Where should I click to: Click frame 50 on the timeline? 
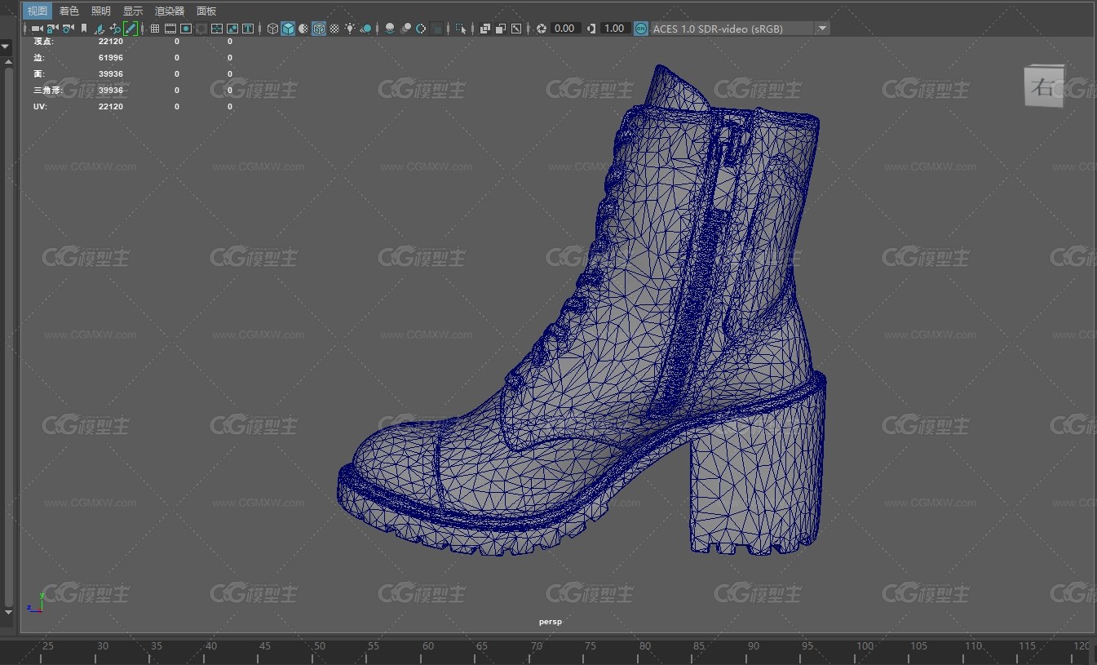pyautogui.click(x=320, y=647)
